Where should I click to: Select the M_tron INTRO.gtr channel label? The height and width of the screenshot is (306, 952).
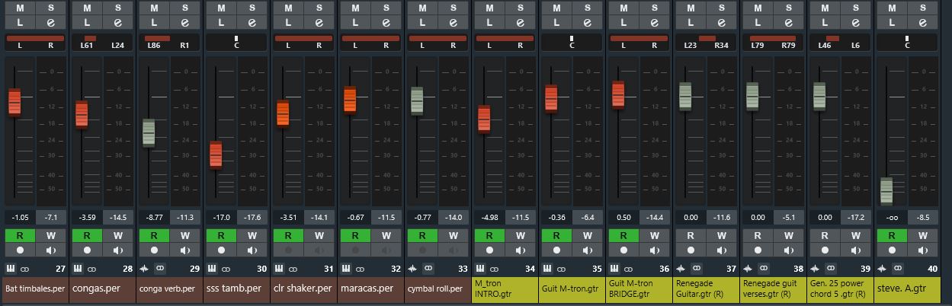505,289
